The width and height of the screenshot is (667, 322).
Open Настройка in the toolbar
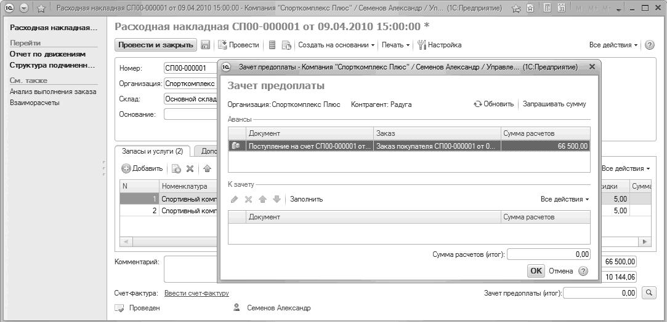tap(439, 45)
